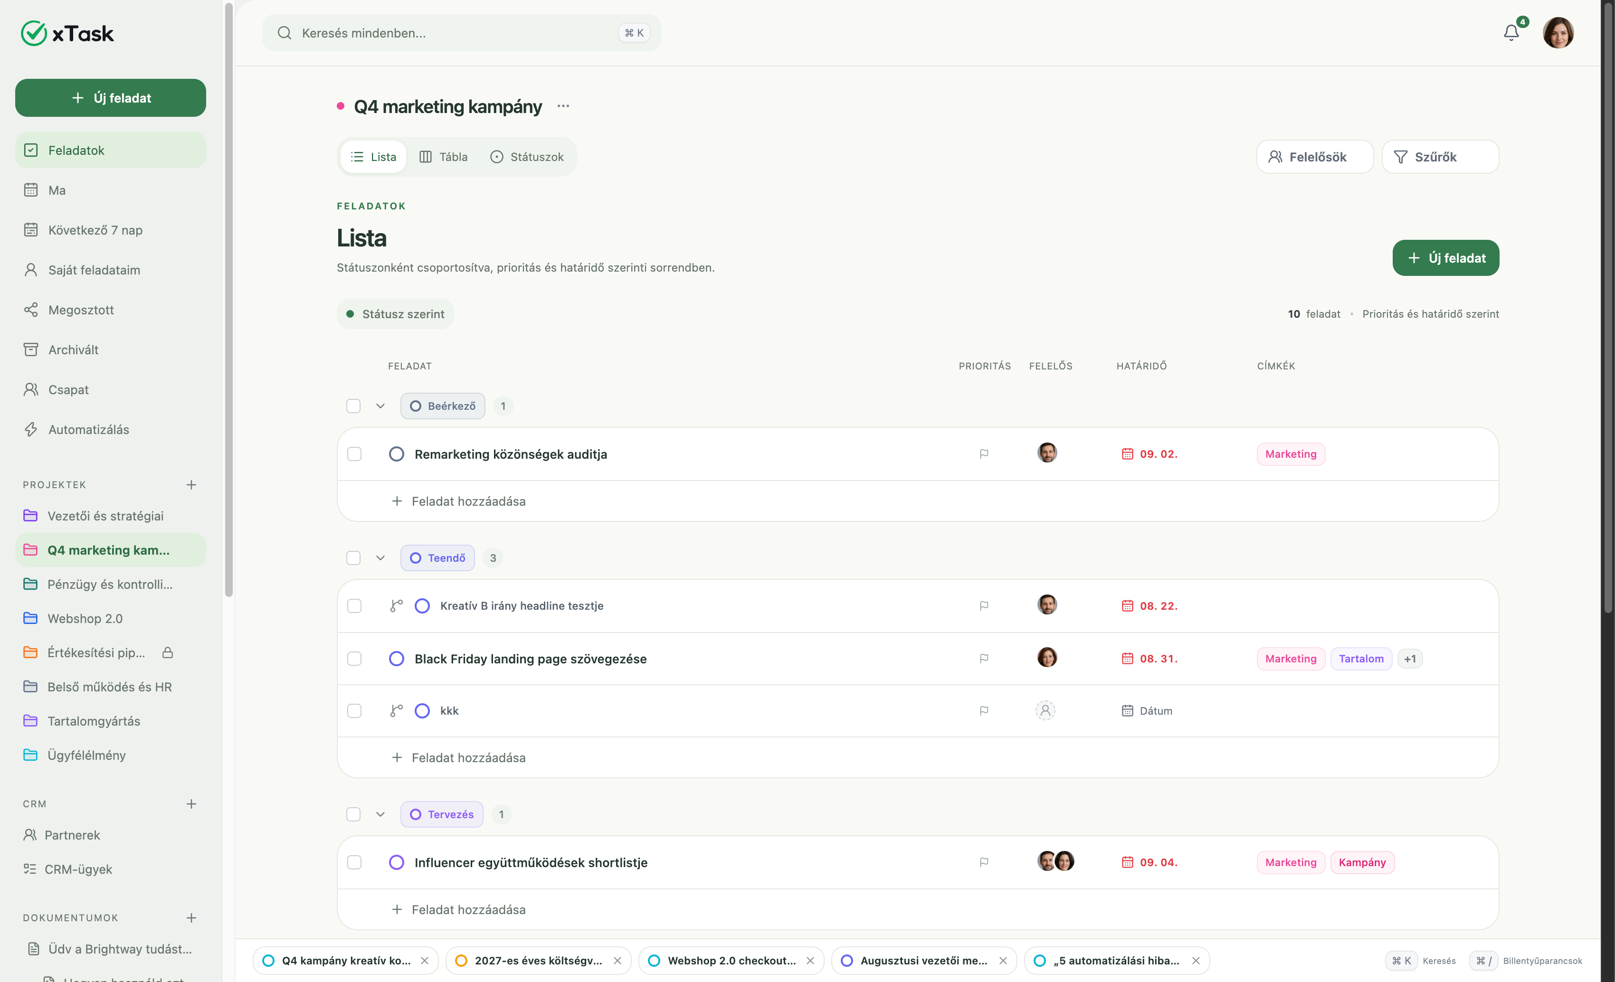Open Partnerek in the CRM section

coord(110,835)
